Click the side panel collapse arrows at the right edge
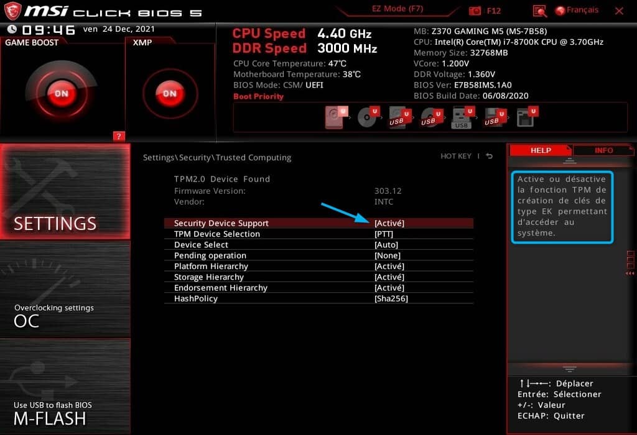The image size is (637, 435). (630, 273)
